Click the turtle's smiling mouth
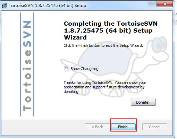Image resolution: width=177 pixels, height=139 pixels. pos(161,59)
